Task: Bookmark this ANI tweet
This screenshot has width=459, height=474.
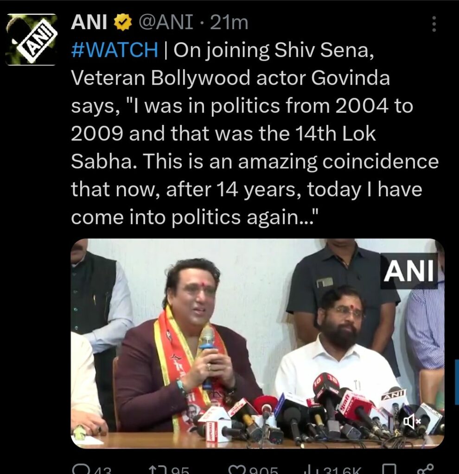Action: [x=389, y=468]
